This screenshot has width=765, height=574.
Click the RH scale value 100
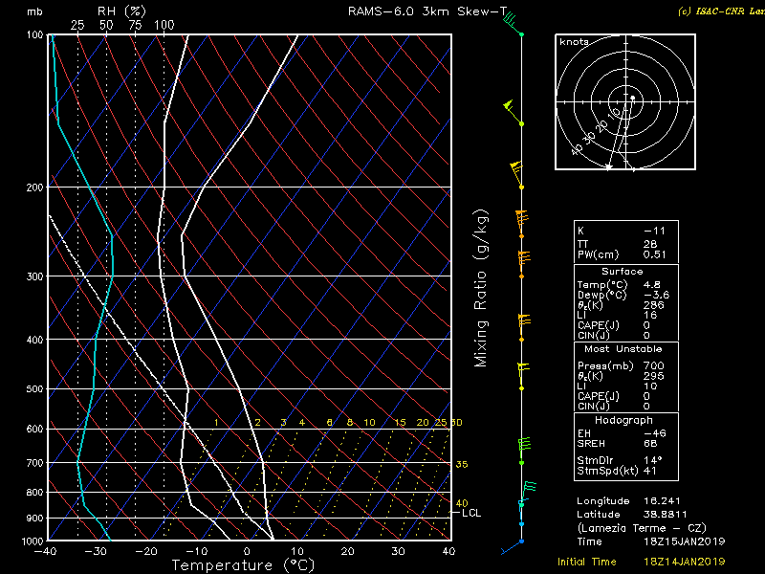pyautogui.click(x=164, y=26)
